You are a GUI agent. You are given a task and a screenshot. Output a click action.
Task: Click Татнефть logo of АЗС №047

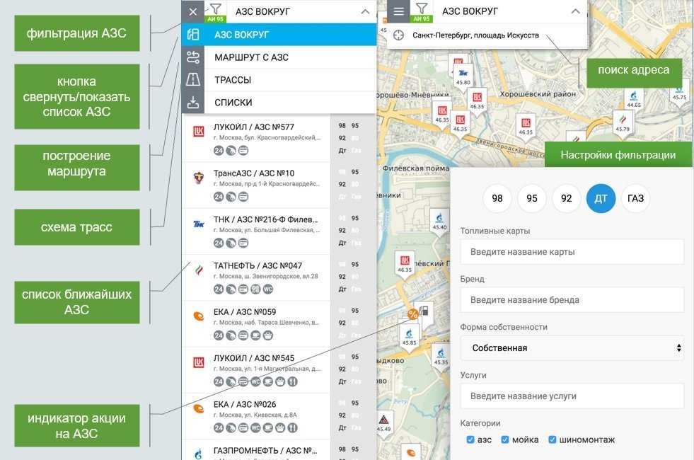[x=199, y=270]
